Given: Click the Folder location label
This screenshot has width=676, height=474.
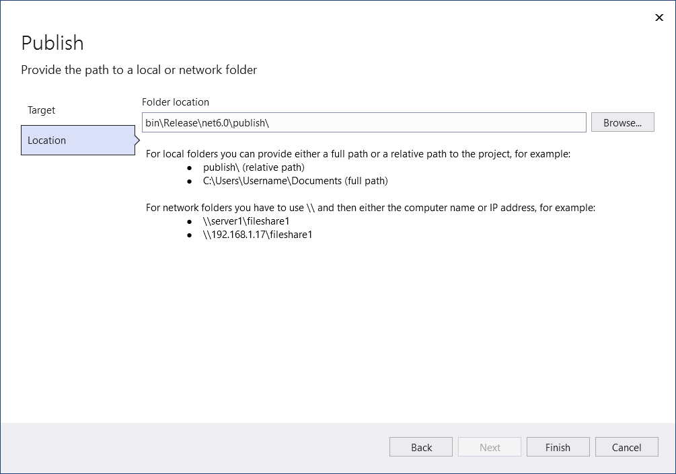Looking at the screenshot, I should pyautogui.click(x=175, y=102).
